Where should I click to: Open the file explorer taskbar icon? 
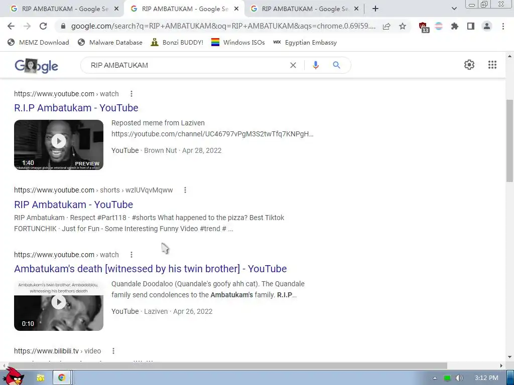40,378
